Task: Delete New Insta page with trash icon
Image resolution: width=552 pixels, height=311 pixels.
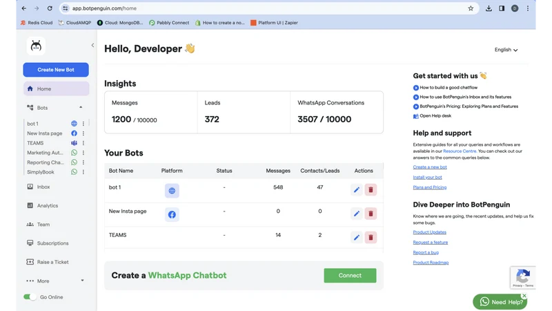Action: (x=371, y=214)
